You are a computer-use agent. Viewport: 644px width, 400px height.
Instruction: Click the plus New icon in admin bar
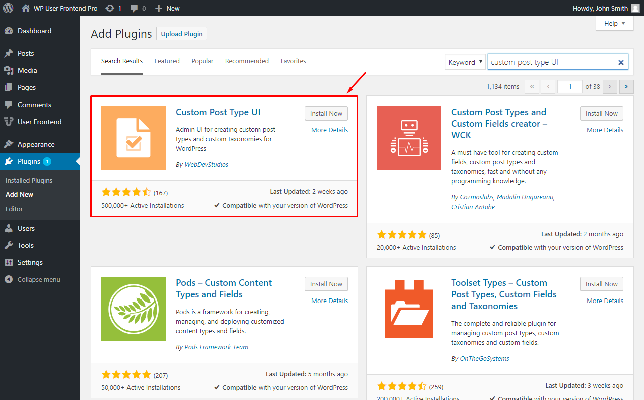[167, 8]
